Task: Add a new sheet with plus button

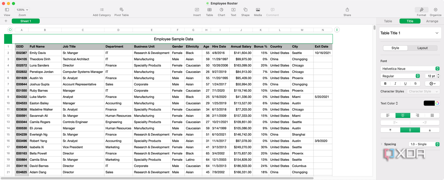Action: pos(6,21)
